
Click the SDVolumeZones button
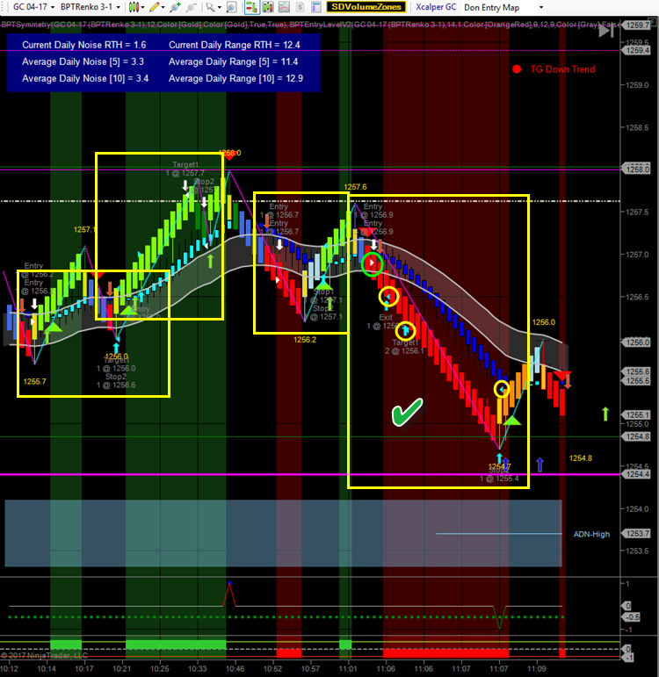[366, 7]
